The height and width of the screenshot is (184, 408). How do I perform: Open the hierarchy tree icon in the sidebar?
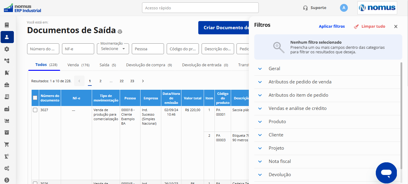(7, 61)
